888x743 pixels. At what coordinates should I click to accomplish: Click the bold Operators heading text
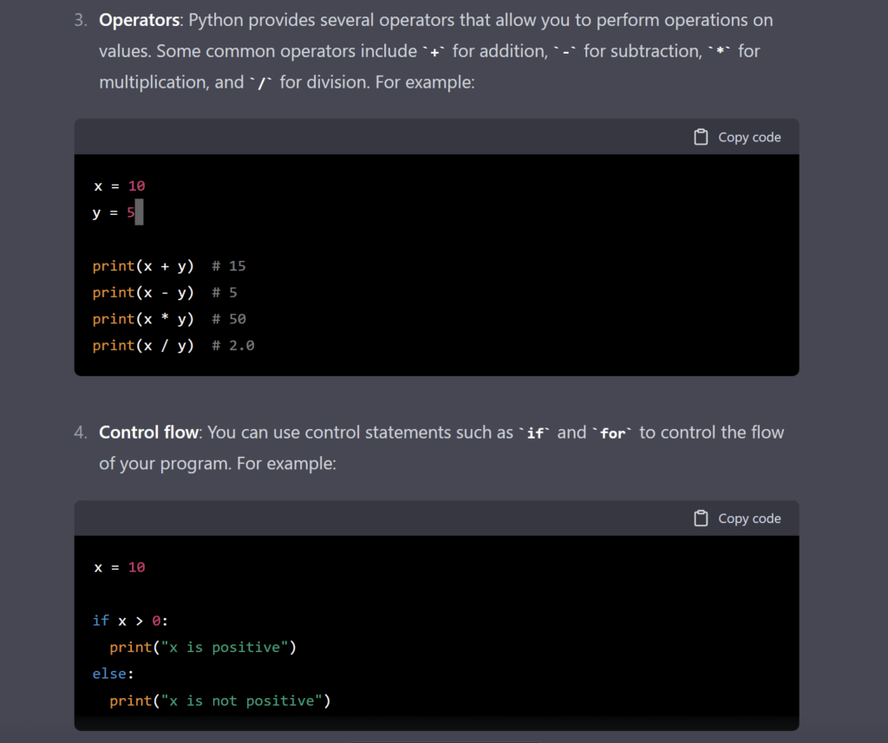(x=137, y=19)
